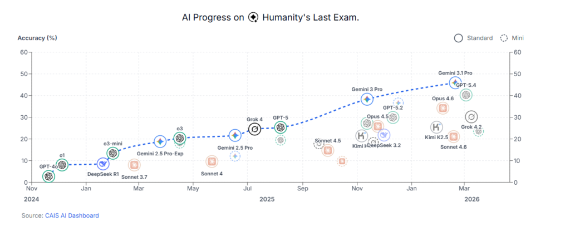Screen dimensions: 570x231
Task: Select the Gemini 3.1 Pro point
Action: click(x=455, y=82)
